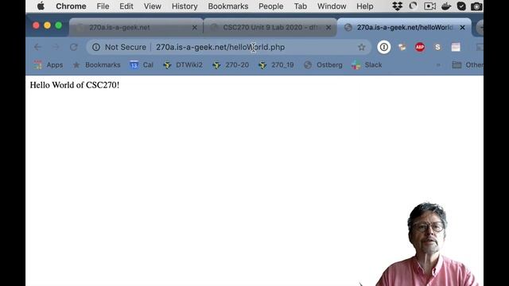Click the yellow minimize window button
The height and width of the screenshot is (286, 509).
click(x=48, y=25)
